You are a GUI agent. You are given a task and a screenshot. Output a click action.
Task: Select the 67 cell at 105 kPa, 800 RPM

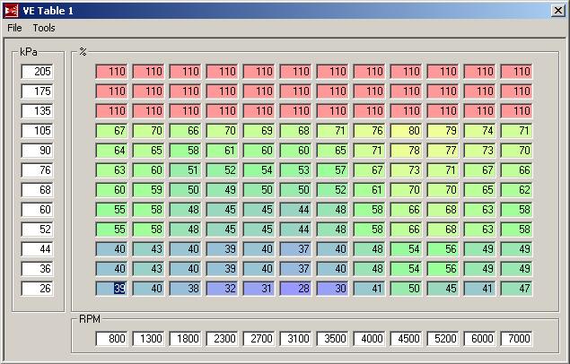click(111, 131)
